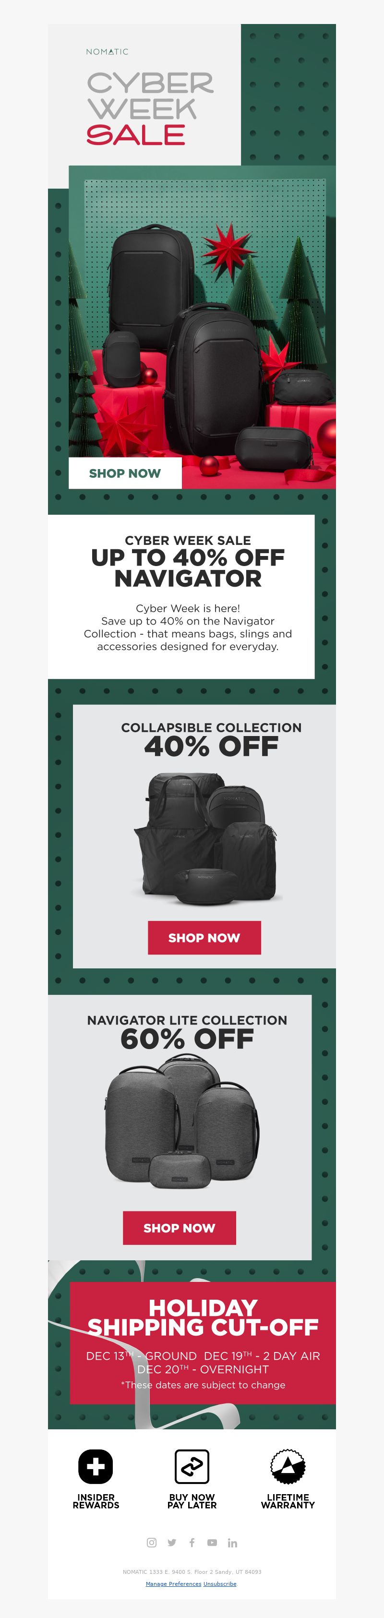Click Up To 40% Off Navigator heading

(x=188, y=567)
